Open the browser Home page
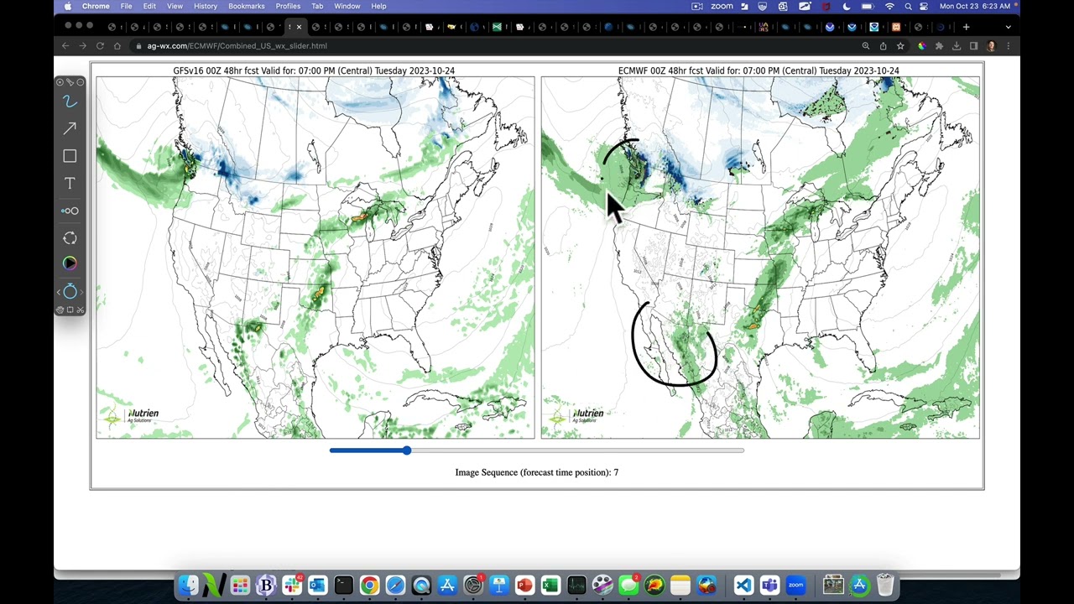1074x604 pixels. click(x=117, y=46)
